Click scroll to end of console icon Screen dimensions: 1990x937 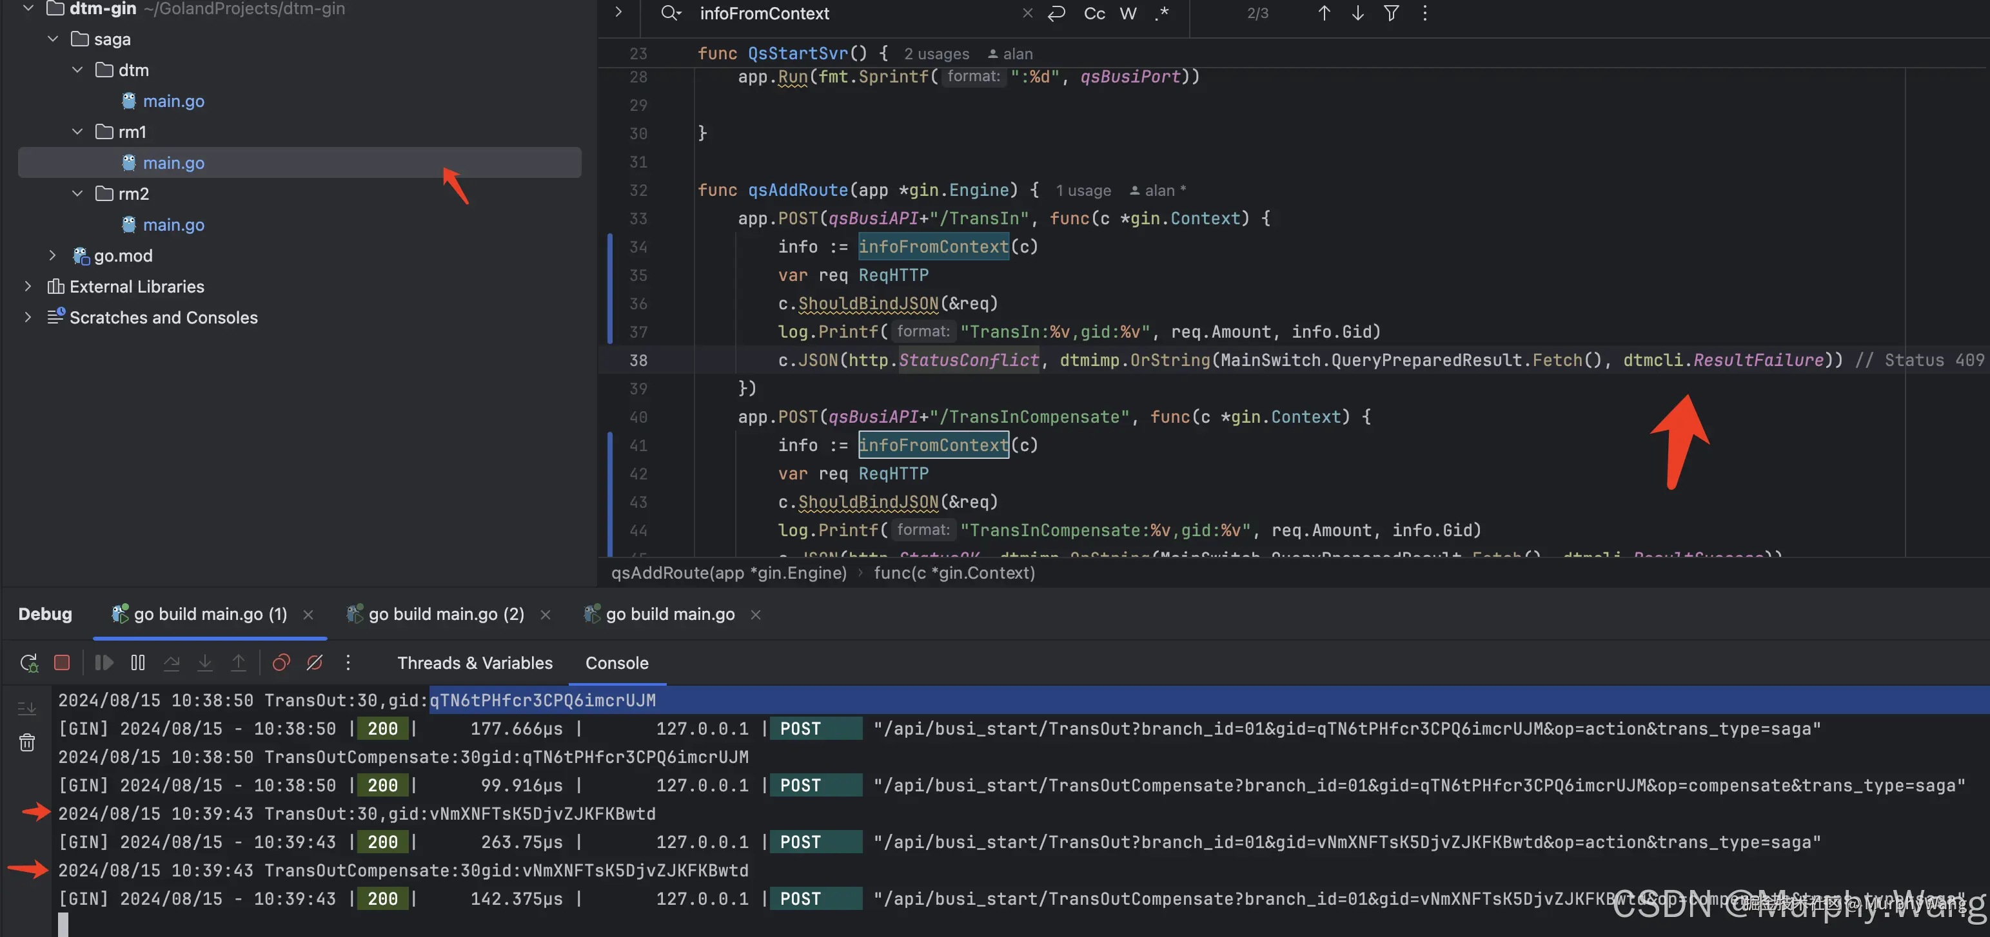click(27, 708)
